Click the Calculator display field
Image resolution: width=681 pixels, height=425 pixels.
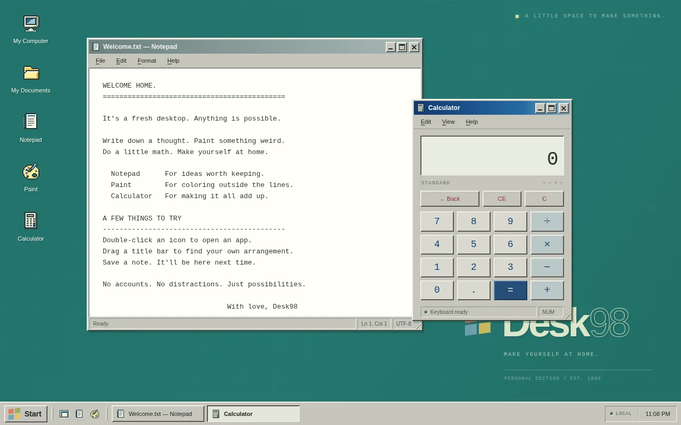click(x=492, y=156)
